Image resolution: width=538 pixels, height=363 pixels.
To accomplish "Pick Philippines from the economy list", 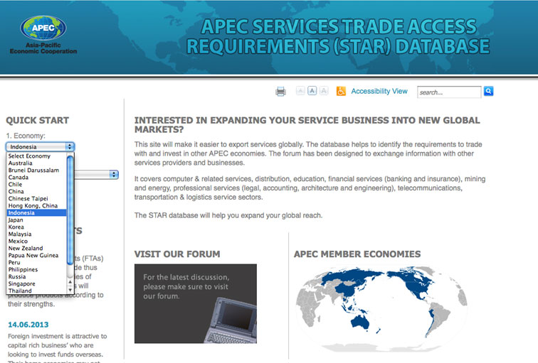I will pyautogui.click(x=37, y=269).
